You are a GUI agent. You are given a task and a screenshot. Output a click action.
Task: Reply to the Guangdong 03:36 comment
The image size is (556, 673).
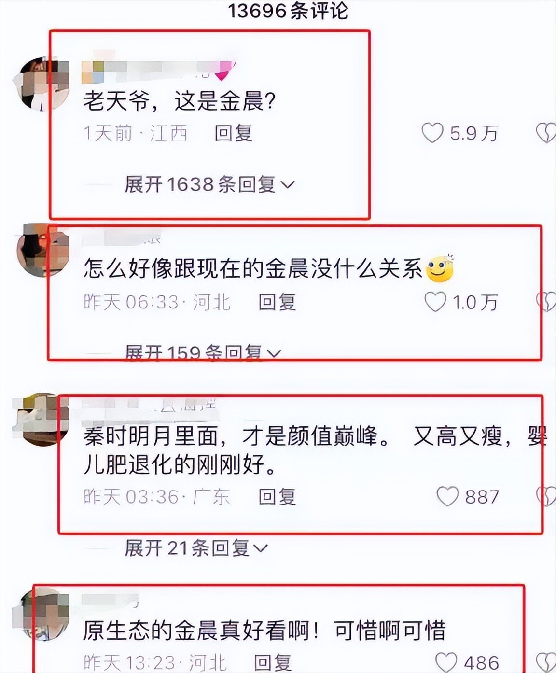click(x=277, y=496)
